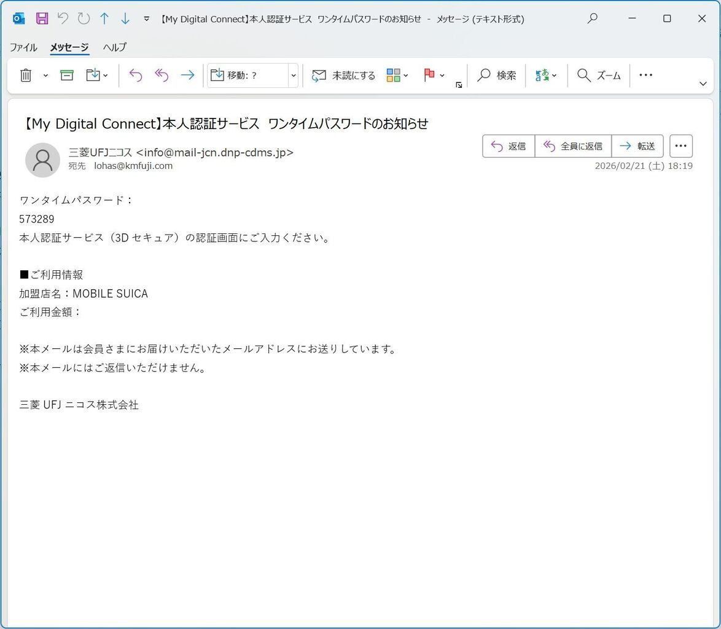The height and width of the screenshot is (629, 721).
Task: Open the translate dropdown in ribbon
Action: pos(546,75)
